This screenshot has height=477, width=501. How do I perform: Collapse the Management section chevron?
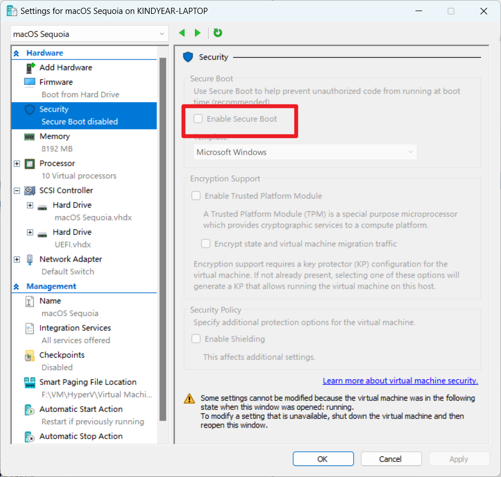coord(17,287)
